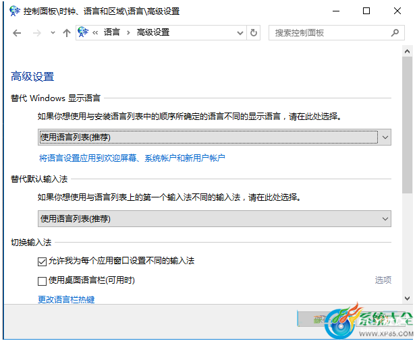Refresh the page with the refresh icon
The height and width of the screenshot is (341, 415).
point(254,33)
